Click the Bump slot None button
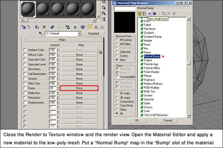The height and width of the screenshot is (148, 223). pos(79,88)
